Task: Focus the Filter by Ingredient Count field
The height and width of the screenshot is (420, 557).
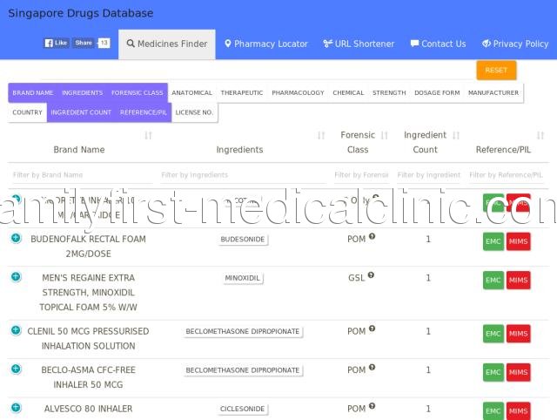Action: [x=428, y=175]
